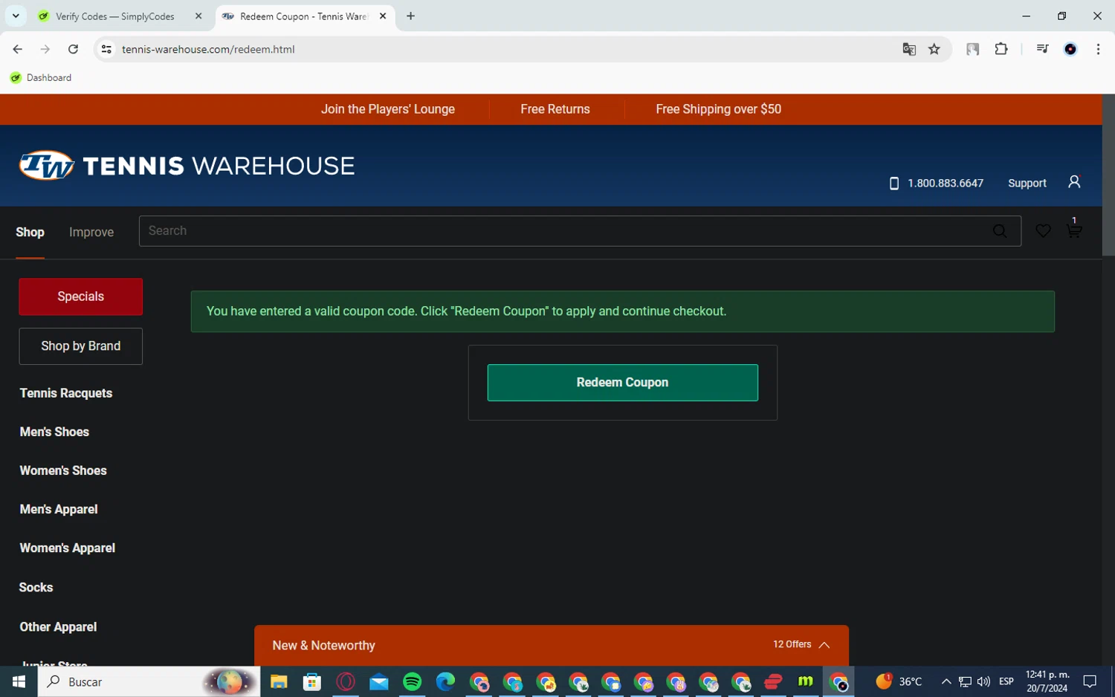Viewport: 1115px width, 697px height.
Task: Open Microsoft Edge from taskbar
Action: [445, 681]
